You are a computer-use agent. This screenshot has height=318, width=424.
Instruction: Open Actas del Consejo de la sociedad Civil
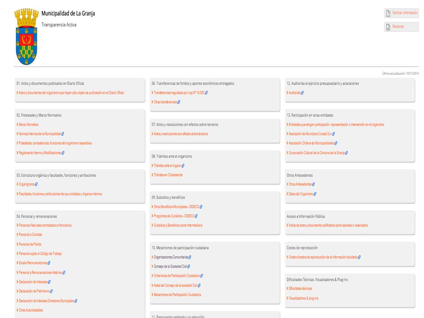tap(175, 285)
